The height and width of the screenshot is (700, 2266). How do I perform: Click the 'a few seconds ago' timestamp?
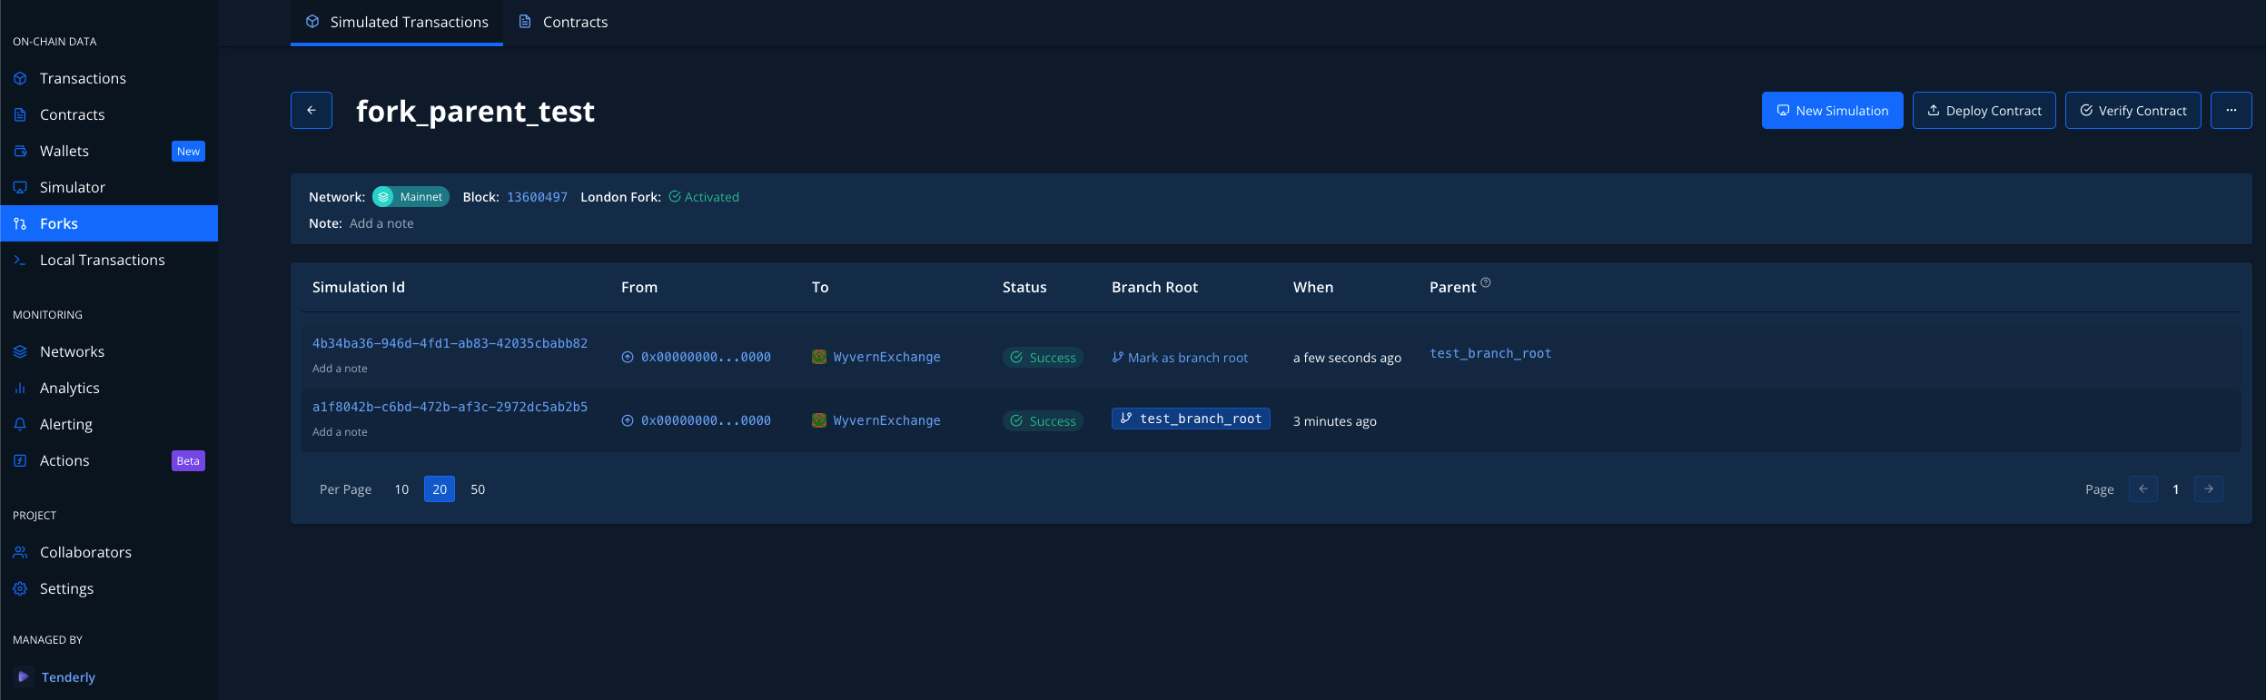point(1347,358)
